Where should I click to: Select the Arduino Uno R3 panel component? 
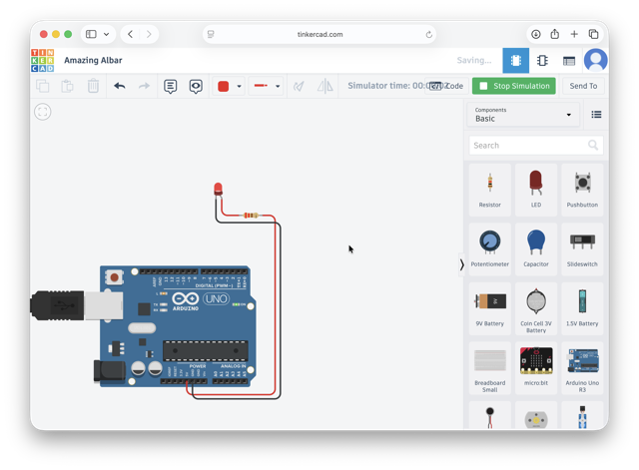tap(582, 368)
